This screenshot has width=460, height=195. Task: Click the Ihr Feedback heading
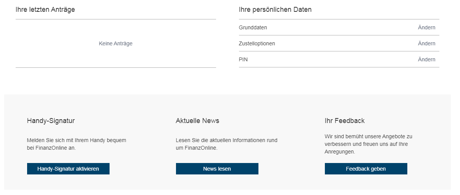coord(345,121)
